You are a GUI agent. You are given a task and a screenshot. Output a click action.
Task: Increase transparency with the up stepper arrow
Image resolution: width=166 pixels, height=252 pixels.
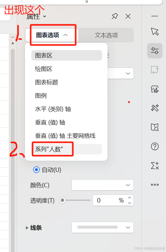130,198
